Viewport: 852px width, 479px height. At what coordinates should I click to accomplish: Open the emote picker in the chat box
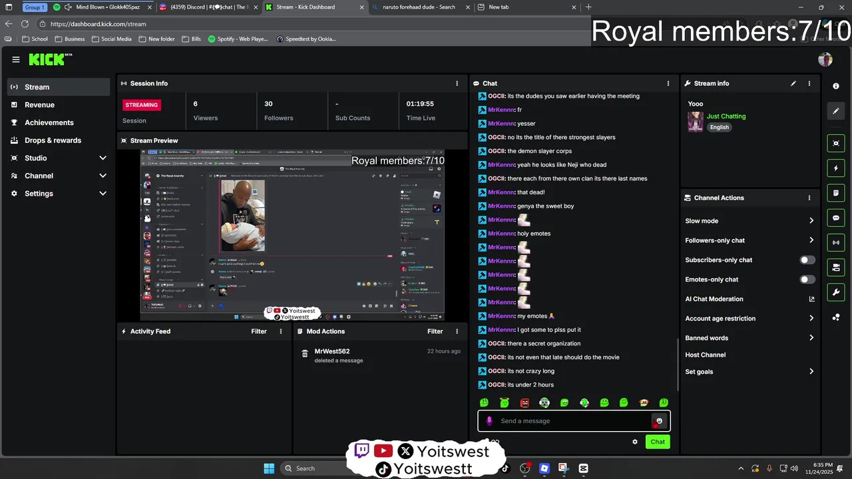[659, 420]
